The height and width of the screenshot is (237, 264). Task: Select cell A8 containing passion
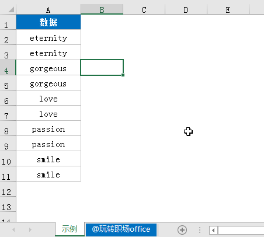click(48, 128)
